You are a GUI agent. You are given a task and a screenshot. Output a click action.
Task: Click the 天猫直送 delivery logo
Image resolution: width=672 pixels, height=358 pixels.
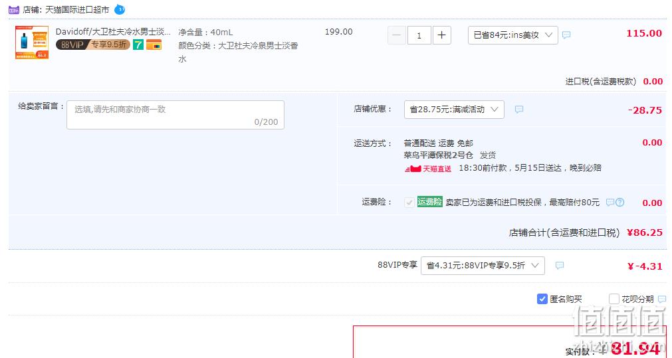pyautogui.click(x=427, y=168)
